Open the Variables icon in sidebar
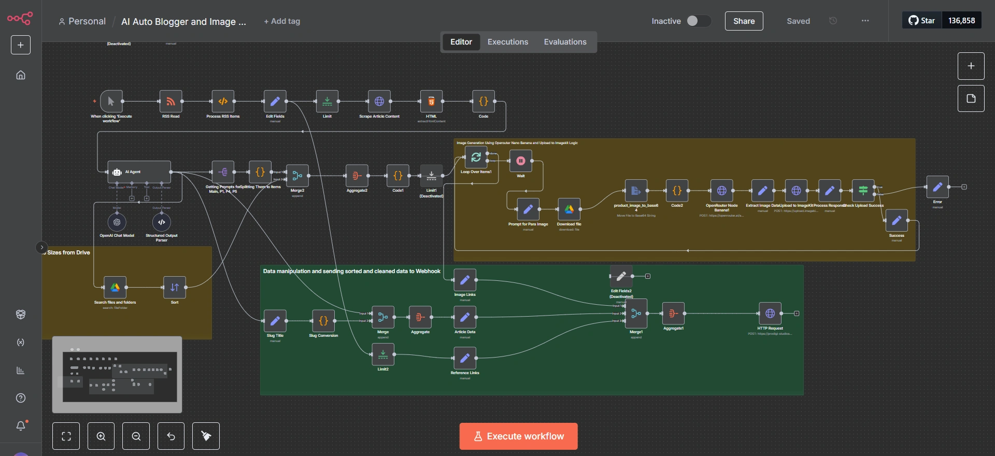Viewport: 995px width, 456px height. click(x=21, y=343)
